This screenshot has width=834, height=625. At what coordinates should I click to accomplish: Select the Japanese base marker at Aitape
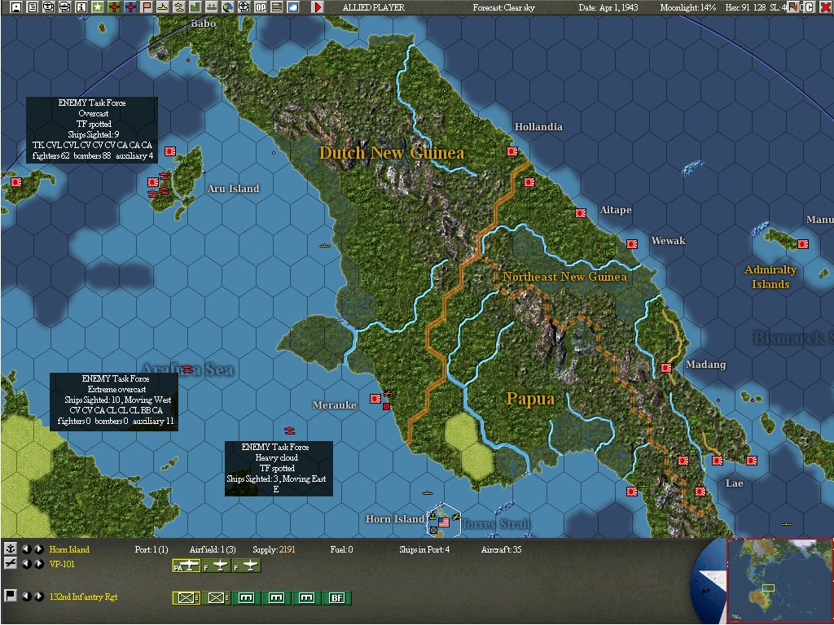(x=580, y=213)
